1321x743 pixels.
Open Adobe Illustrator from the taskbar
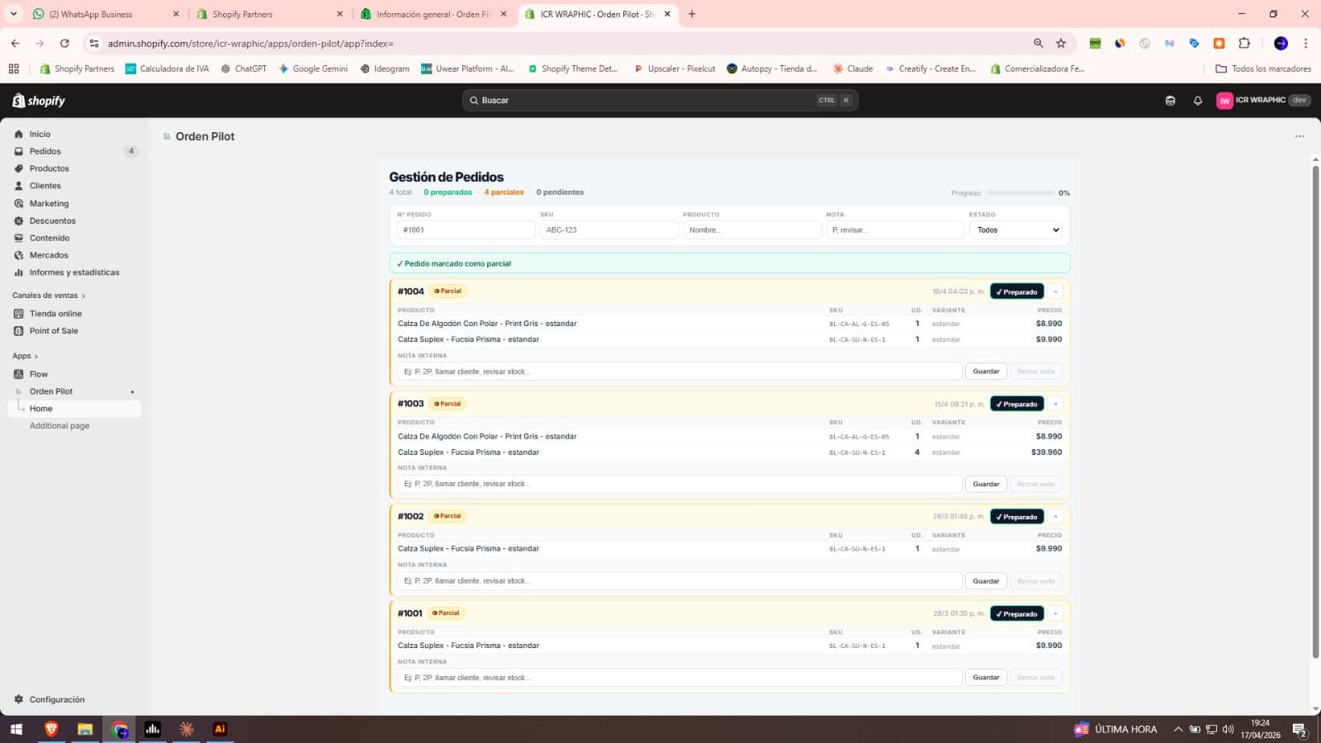220,729
